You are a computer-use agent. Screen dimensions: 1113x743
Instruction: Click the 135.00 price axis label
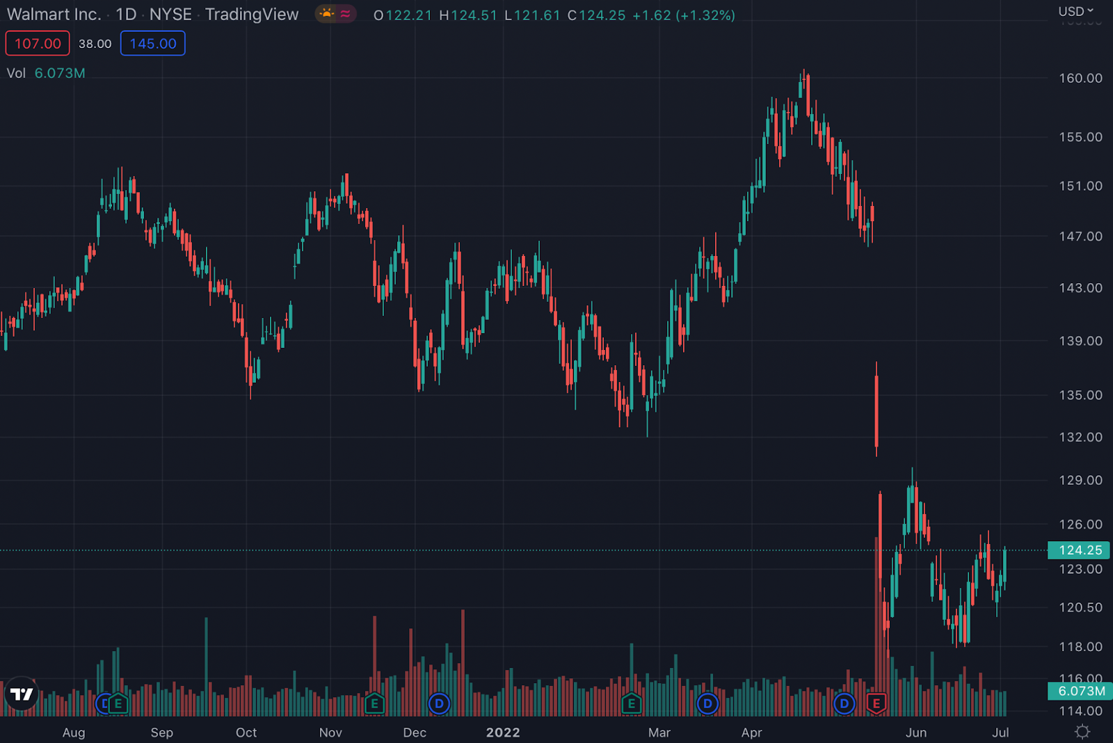(x=1080, y=395)
